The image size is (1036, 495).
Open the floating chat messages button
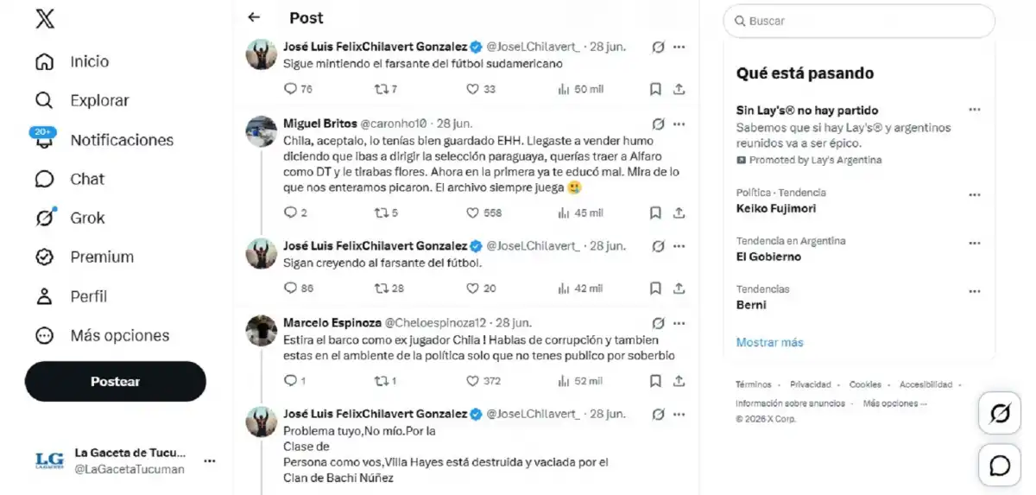tap(1000, 466)
